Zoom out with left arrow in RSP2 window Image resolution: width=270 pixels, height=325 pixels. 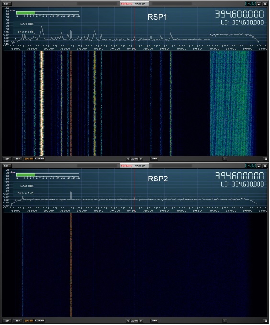128,321
